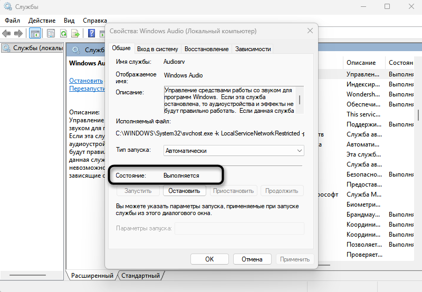Click the Windows Audio heading in left pane
422x292 pixels.
click(87, 63)
